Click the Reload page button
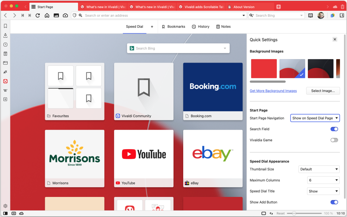 coord(38,16)
